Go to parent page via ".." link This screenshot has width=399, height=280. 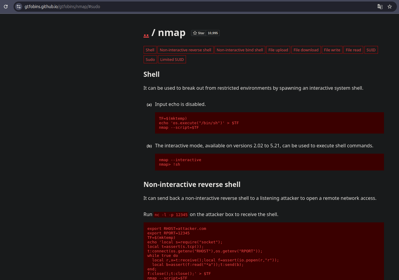point(146,35)
